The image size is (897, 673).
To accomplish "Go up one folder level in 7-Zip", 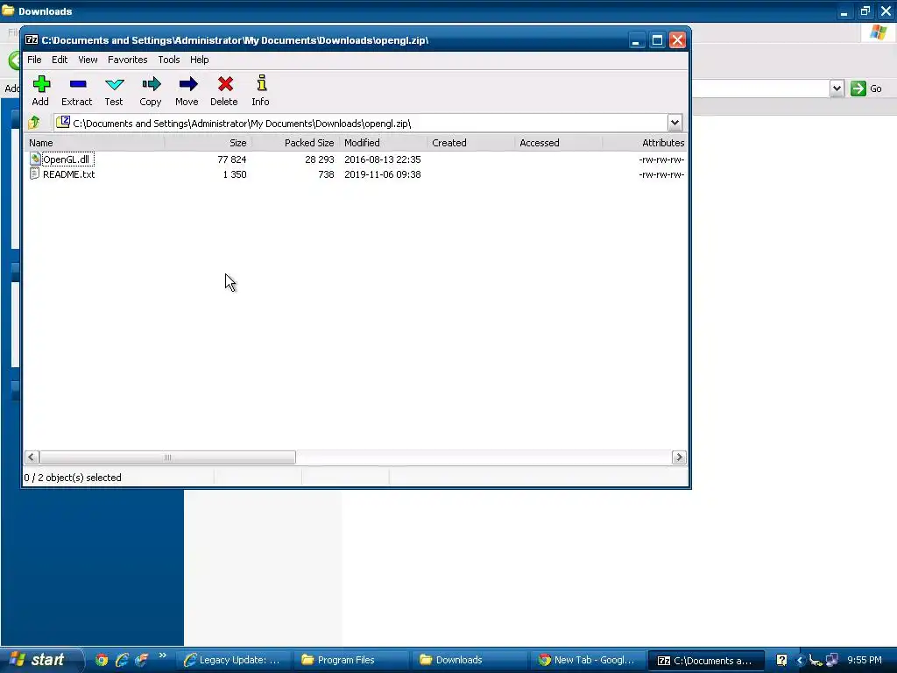I will click(34, 123).
